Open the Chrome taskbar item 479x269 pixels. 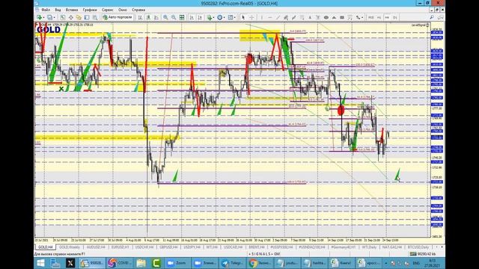click(260, 263)
